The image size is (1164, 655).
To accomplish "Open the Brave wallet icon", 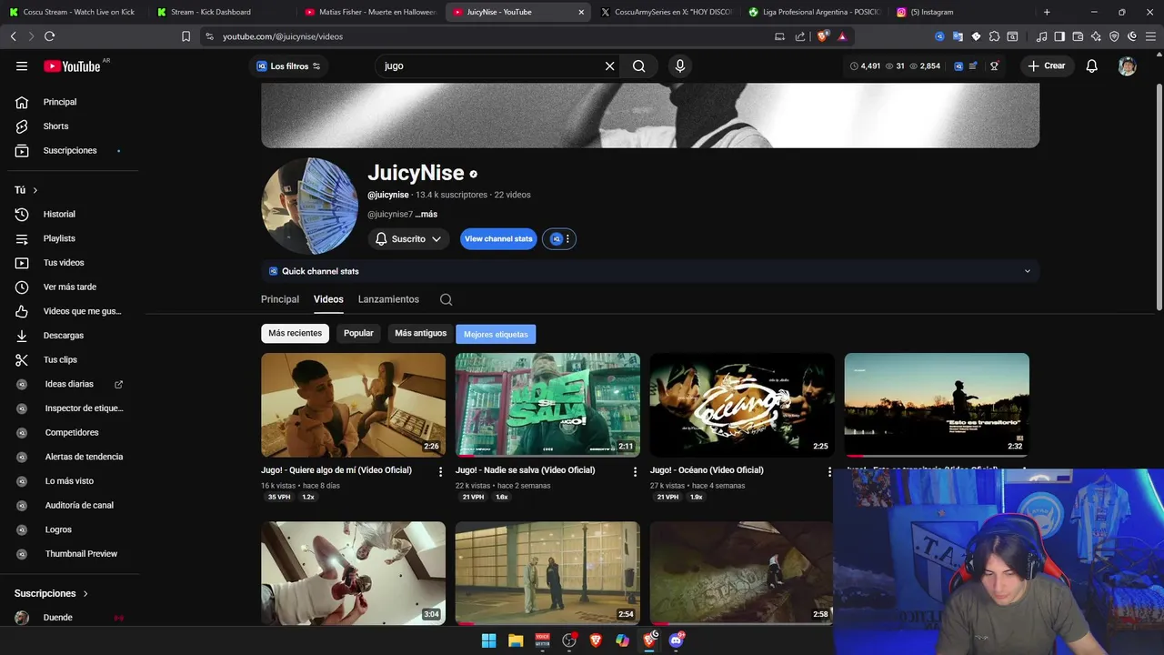I will pos(1078,36).
